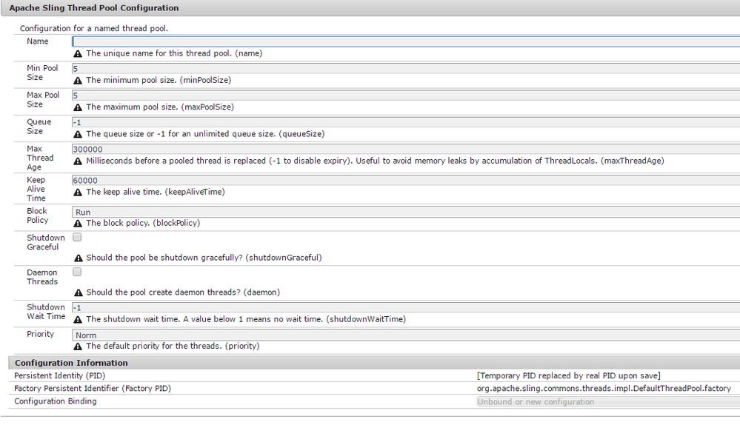The image size is (740, 445).
Task: Click the warning icon for shutdown wait time
Action: tap(78, 320)
